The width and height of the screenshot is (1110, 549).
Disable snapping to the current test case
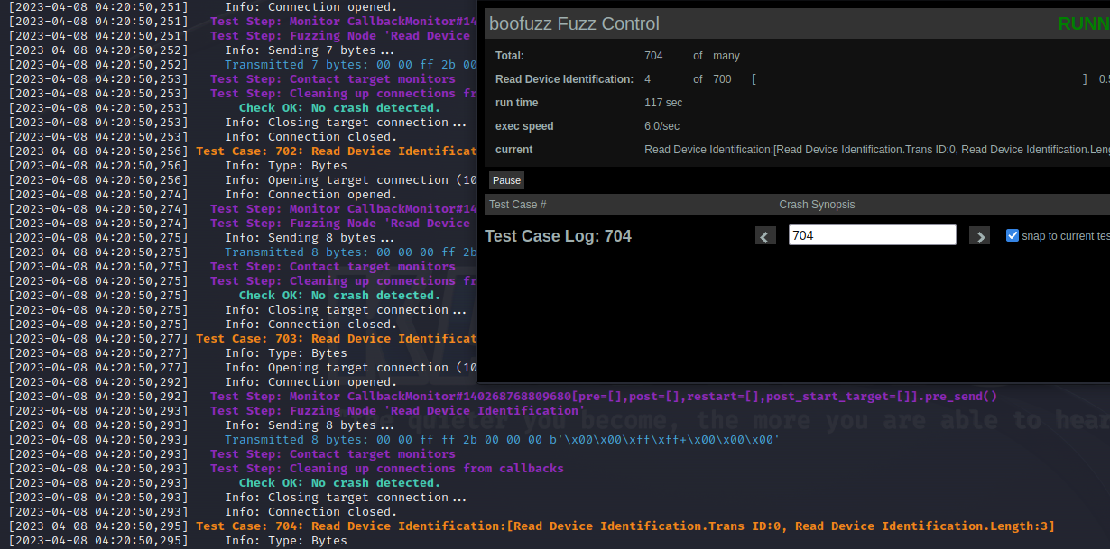click(x=1013, y=235)
